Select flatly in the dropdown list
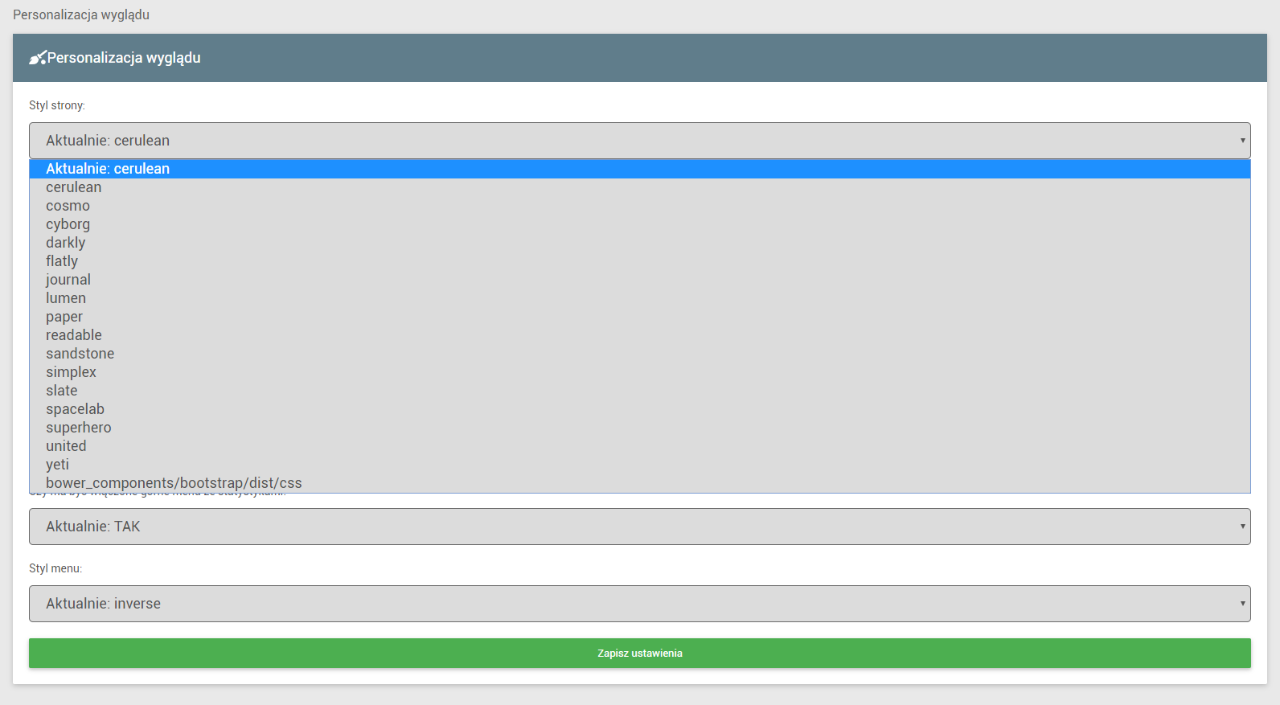The width and height of the screenshot is (1280, 705). 62,261
